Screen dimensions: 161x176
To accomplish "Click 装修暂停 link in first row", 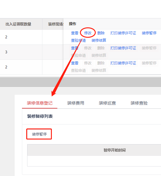I will (x=149, y=33).
